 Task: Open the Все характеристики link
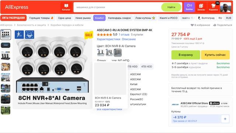(109, 109)
